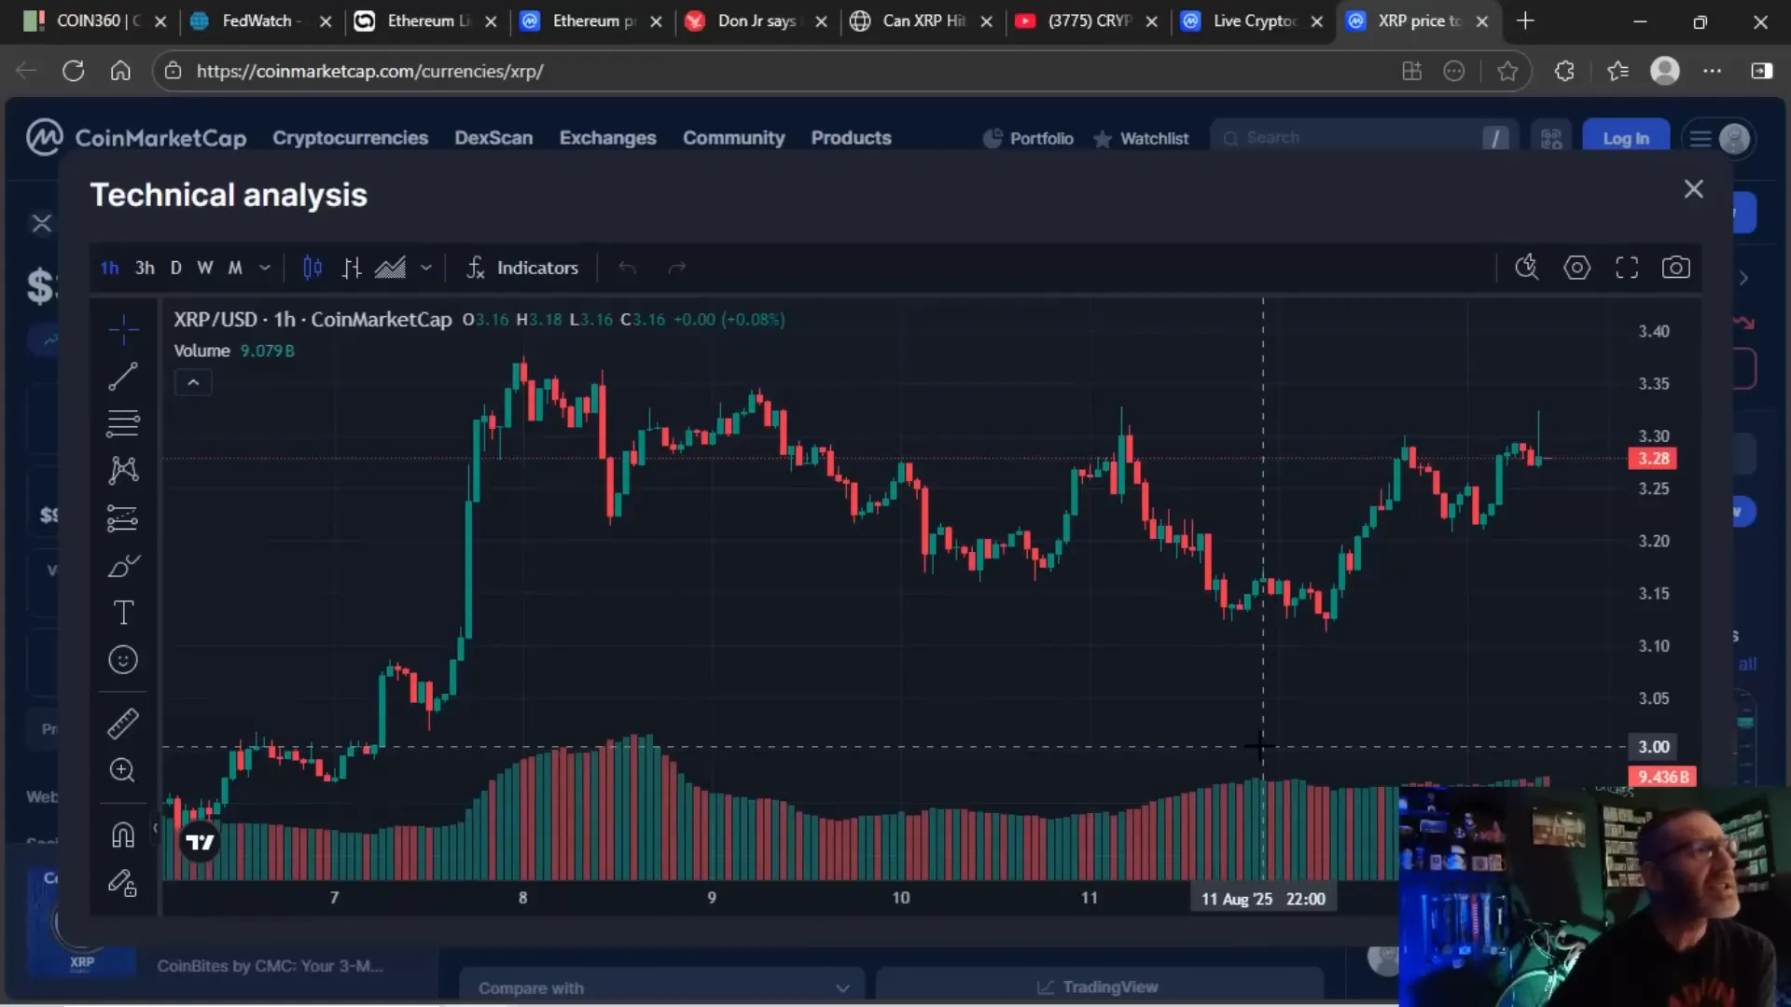1791x1007 pixels.
Task: Open the forecasting and measurement tools
Action: (x=123, y=517)
